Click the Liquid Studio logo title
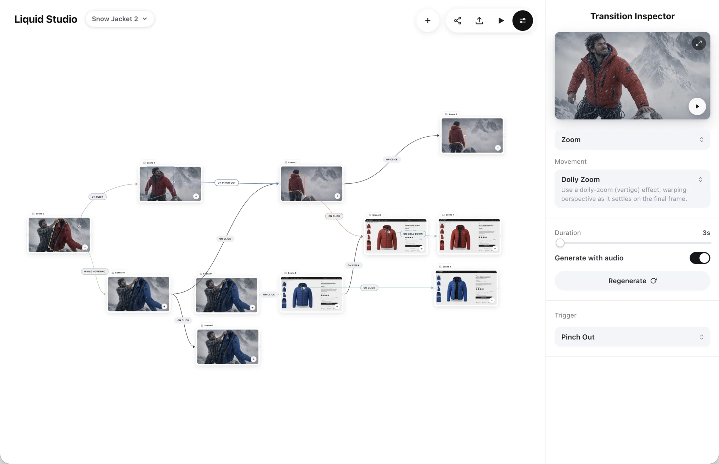 (x=46, y=19)
